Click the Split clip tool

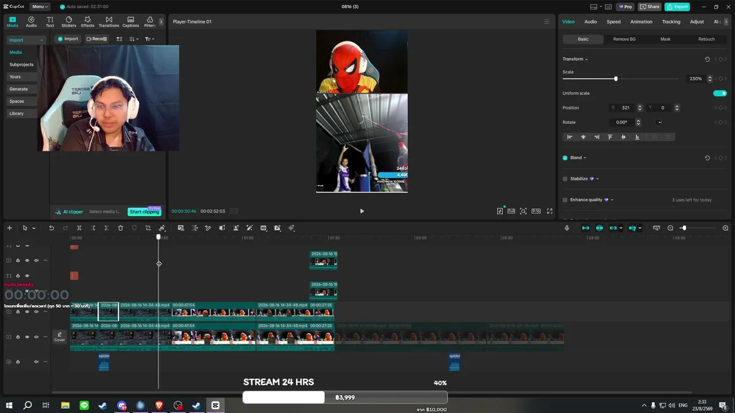(79, 228)
